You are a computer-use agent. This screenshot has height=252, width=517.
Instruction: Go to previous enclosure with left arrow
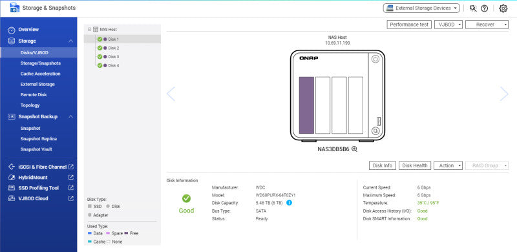[x=171, y=94]
